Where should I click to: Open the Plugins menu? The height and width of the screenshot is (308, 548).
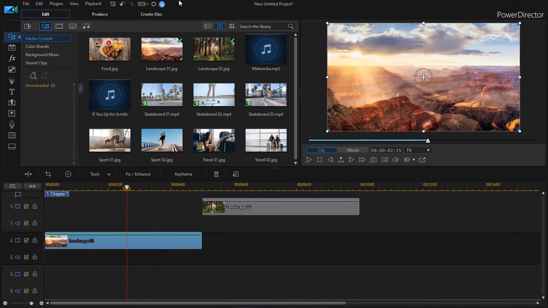click(56, 4)
